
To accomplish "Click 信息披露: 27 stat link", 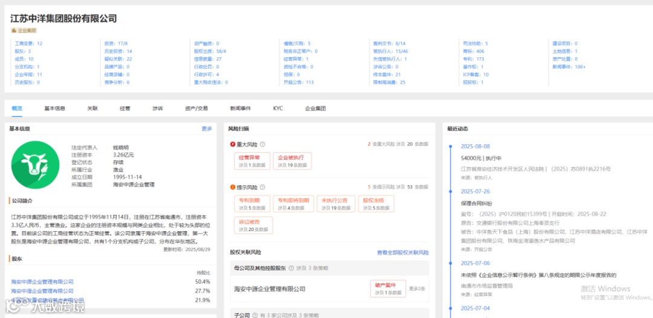I will pyautogui.click(x=208, y=59).
